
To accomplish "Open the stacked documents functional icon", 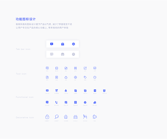I will (x=85, y=90).
